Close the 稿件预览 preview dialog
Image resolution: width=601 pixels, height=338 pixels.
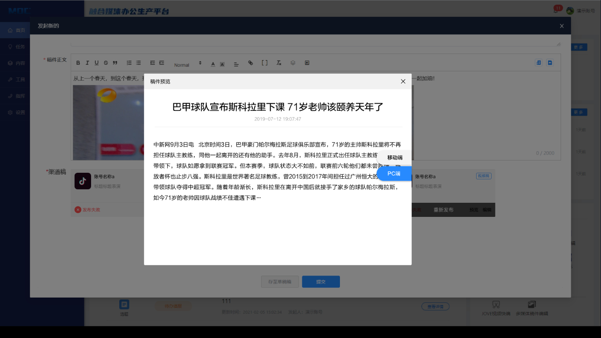coord(403,81)
